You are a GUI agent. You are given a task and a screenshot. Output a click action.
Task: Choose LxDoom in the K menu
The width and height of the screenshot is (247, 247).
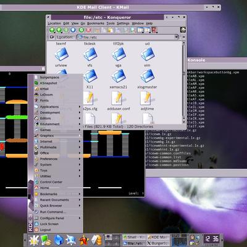pyautogui.click(x=57, y=94)
